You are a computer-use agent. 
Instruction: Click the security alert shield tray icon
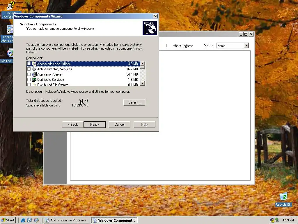pyautogui.click(x=272, y=220)
